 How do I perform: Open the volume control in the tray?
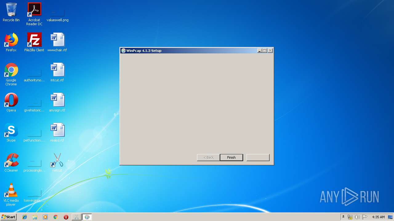coord(357,217)
